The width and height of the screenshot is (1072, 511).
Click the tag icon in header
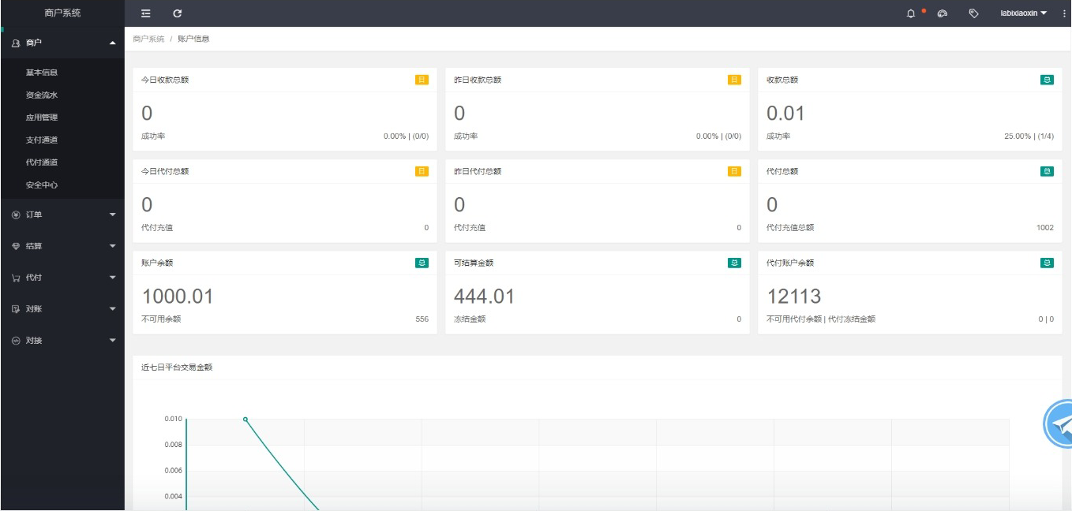point(973,13)
